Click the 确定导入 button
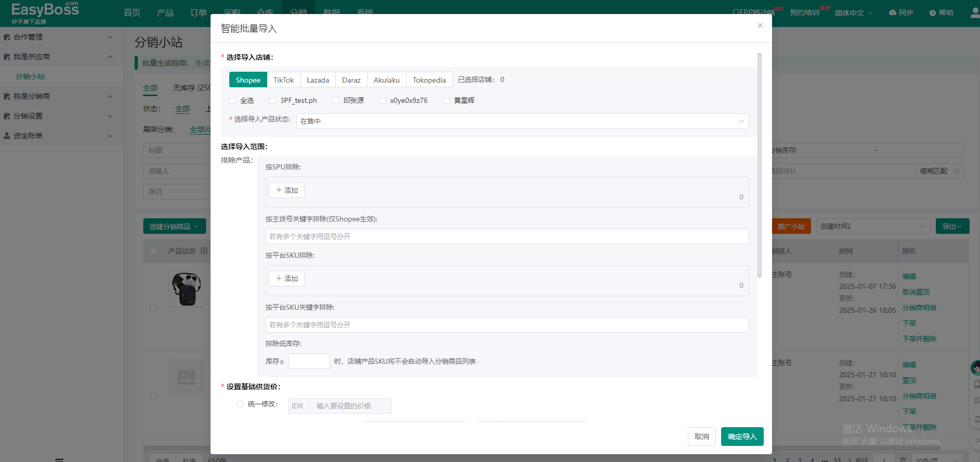980x462 pixels. coord(742,437)
